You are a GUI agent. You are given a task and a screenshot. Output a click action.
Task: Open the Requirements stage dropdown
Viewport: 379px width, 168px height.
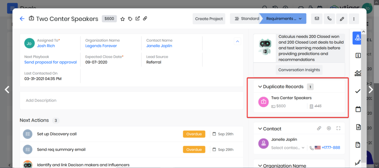pyautogui.click(x=283, y=19)
